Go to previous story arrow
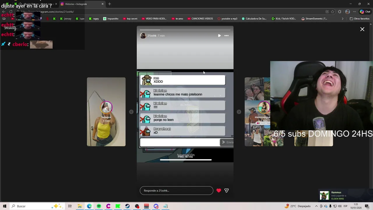This screenshot has height=210, width=373. pyautogui.click(x=131, y=112)
